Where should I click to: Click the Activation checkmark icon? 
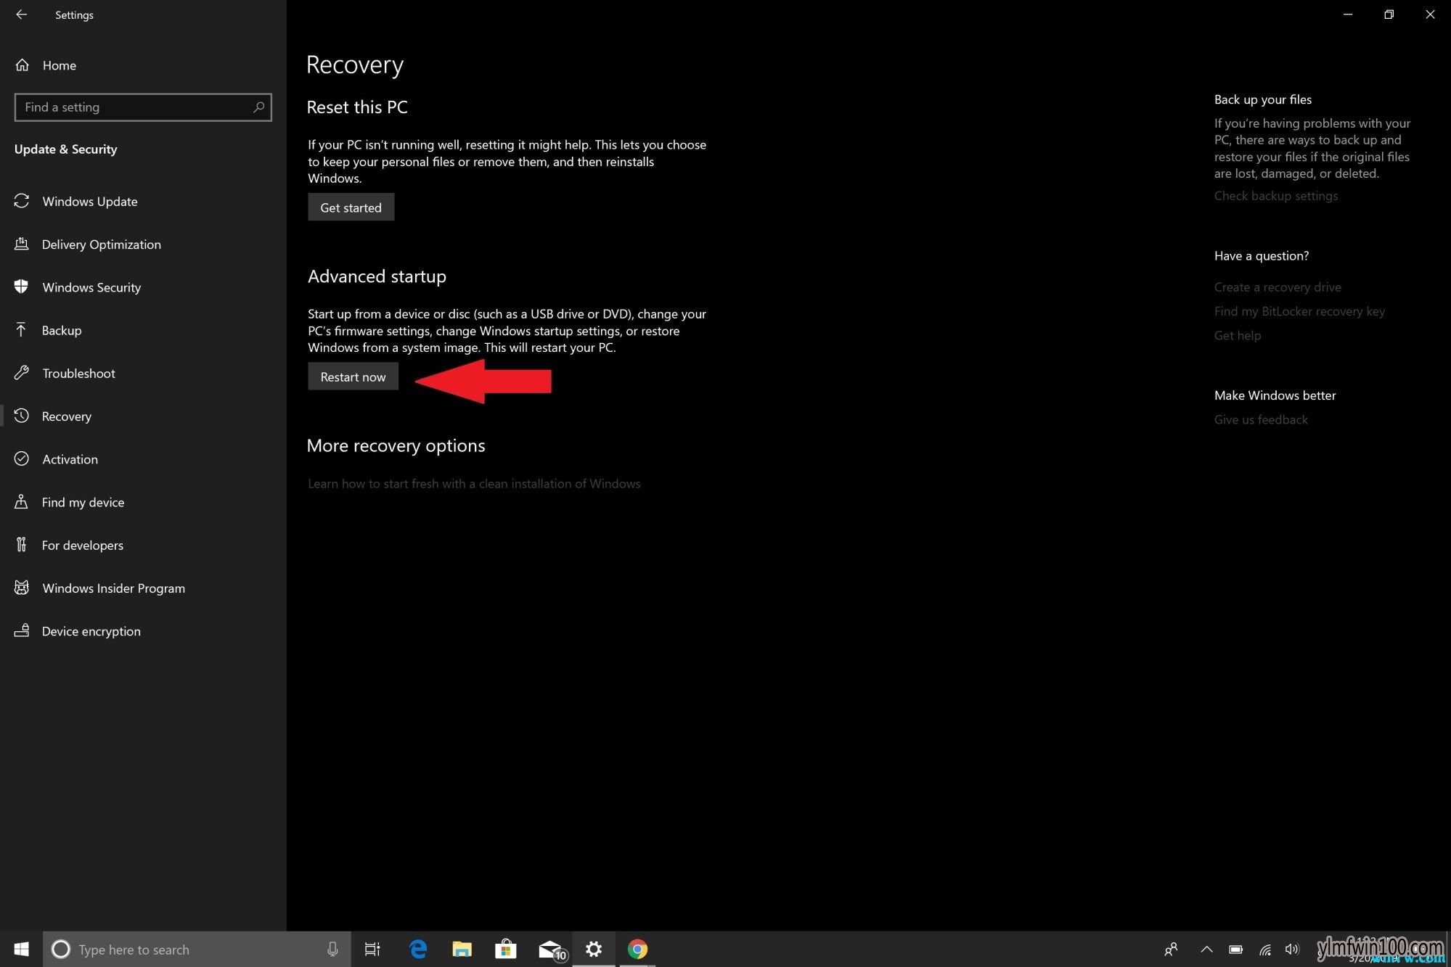22,458
